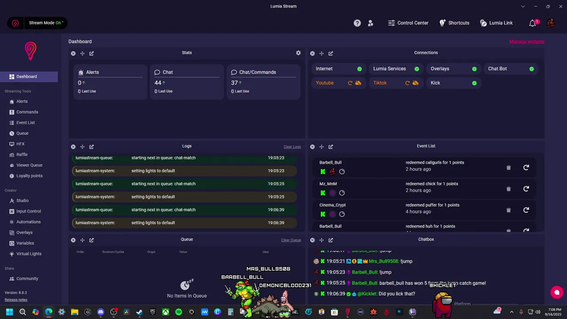Click move handle on Connections widget
567x319 pixels.
(x=322, y=53)
